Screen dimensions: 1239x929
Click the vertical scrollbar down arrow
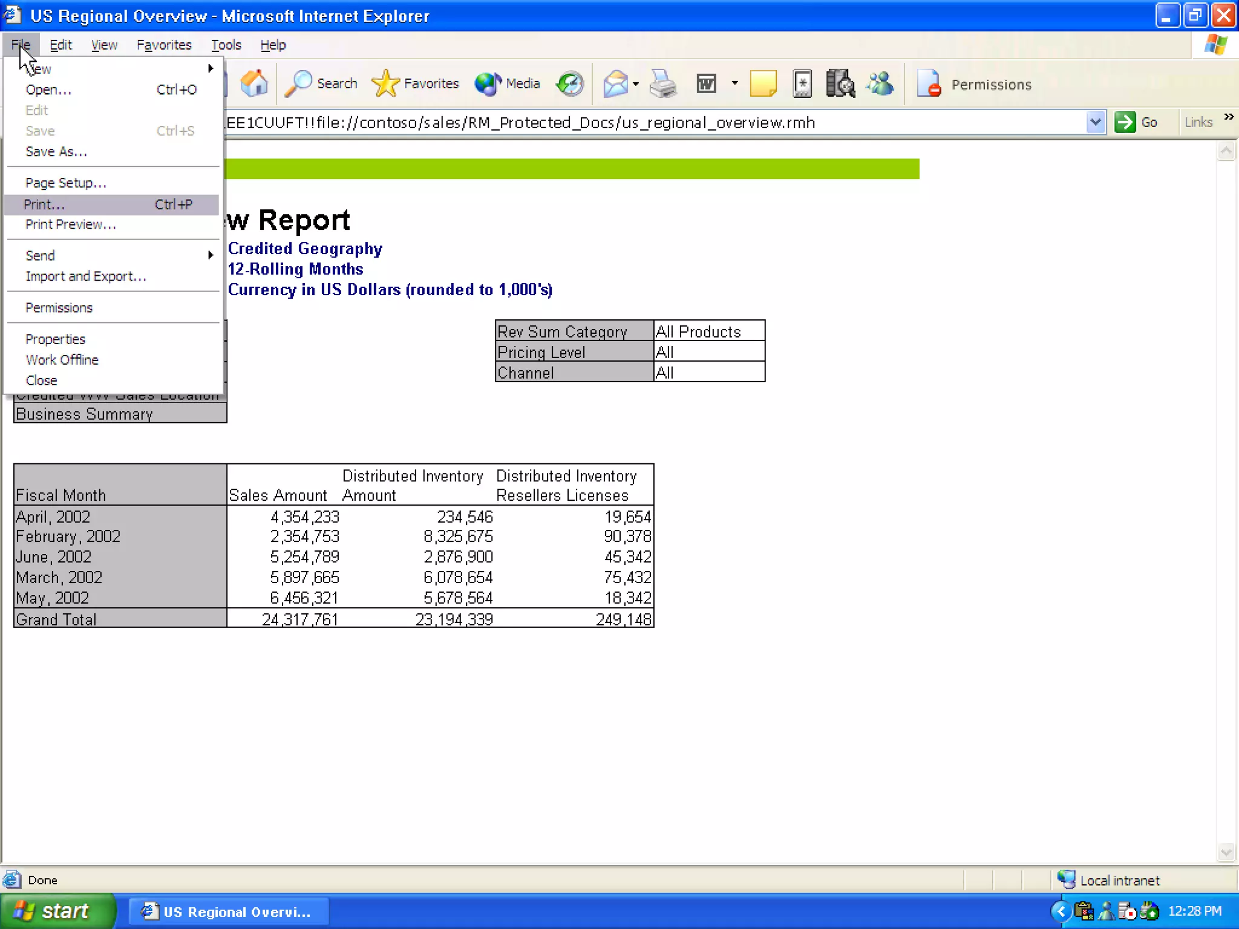point(1226,852)
